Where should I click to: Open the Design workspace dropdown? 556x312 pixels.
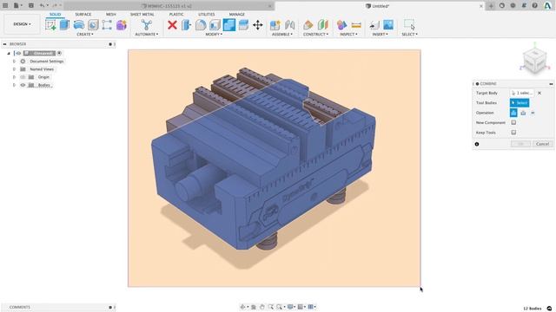point(22,24)
